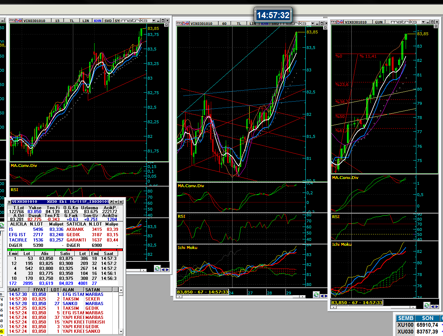Click the refresh icon in the 15-minute chart

157,269
